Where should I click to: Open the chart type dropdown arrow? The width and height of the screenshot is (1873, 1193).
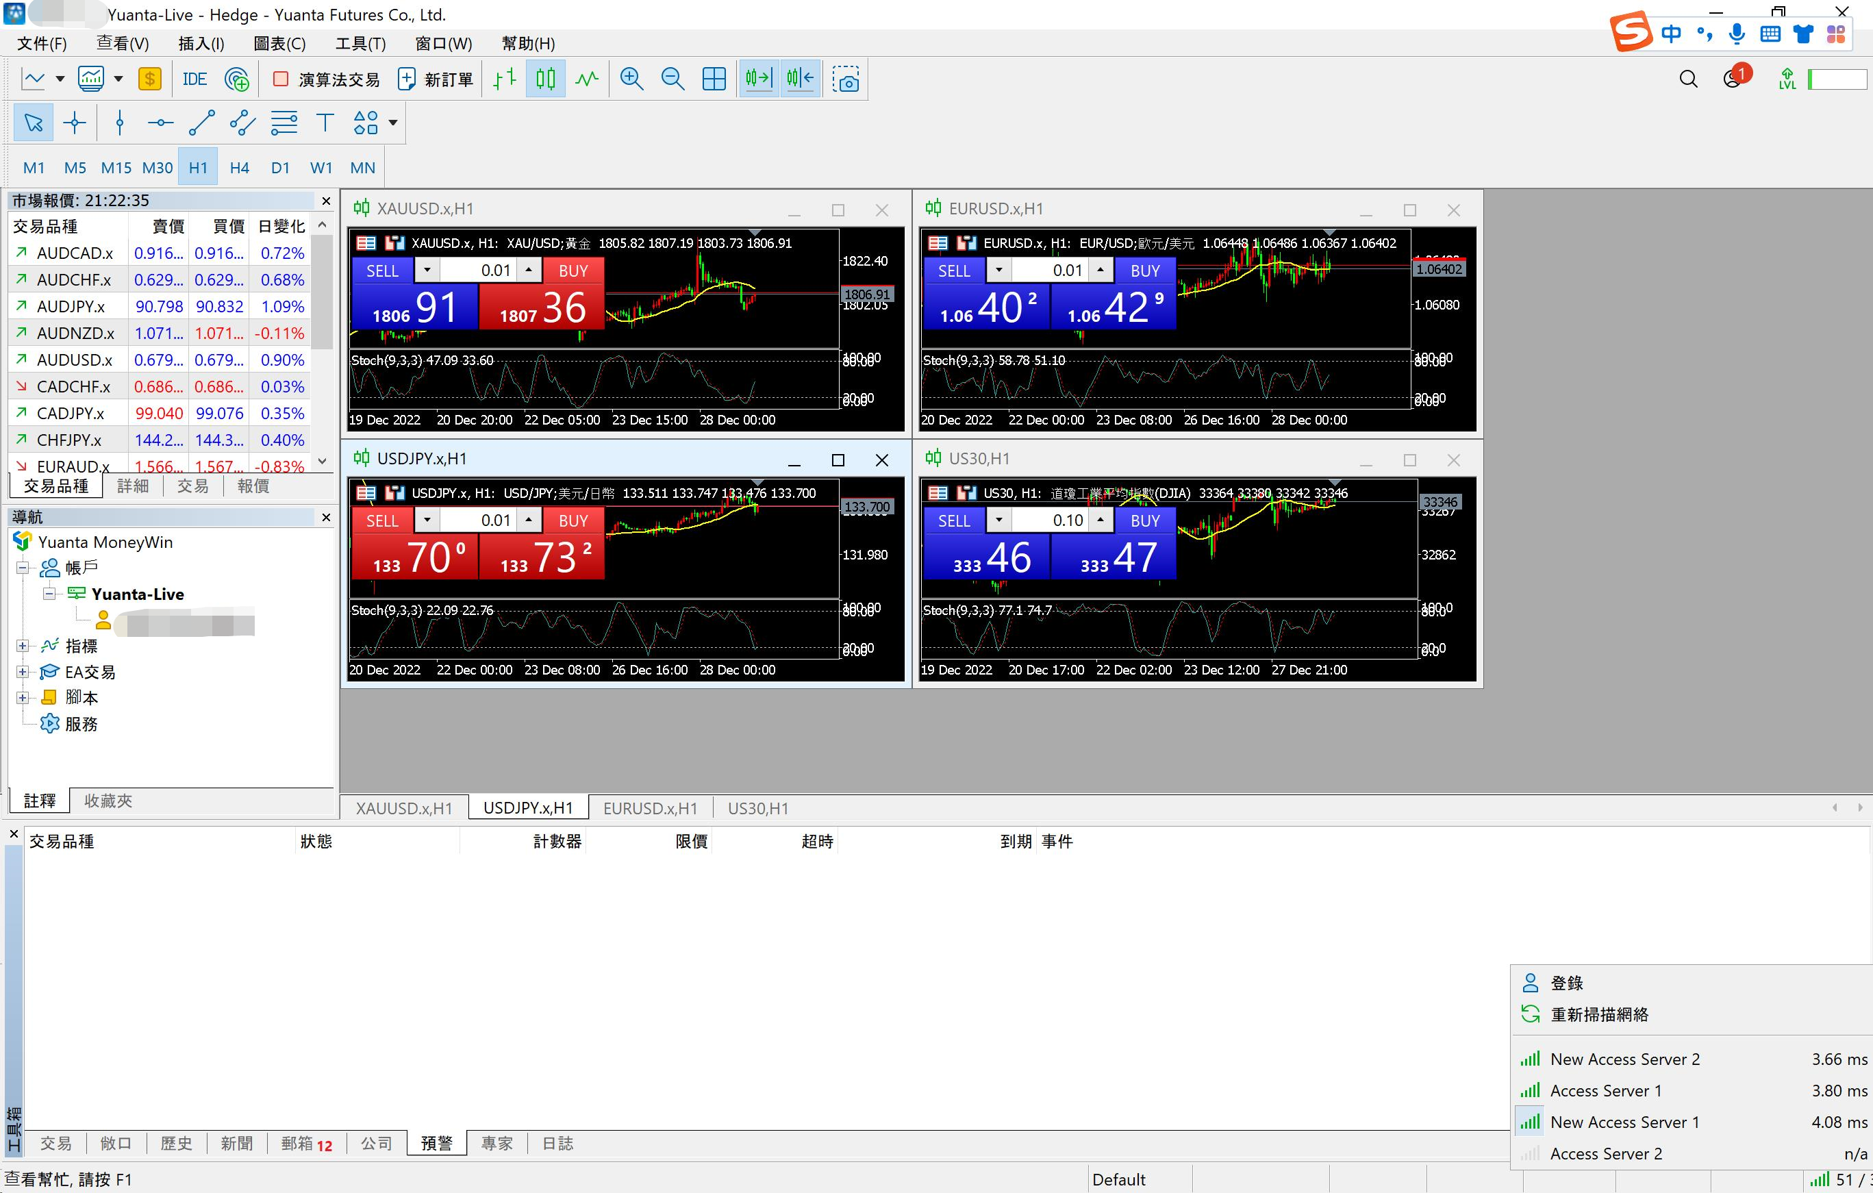point(60,79)
